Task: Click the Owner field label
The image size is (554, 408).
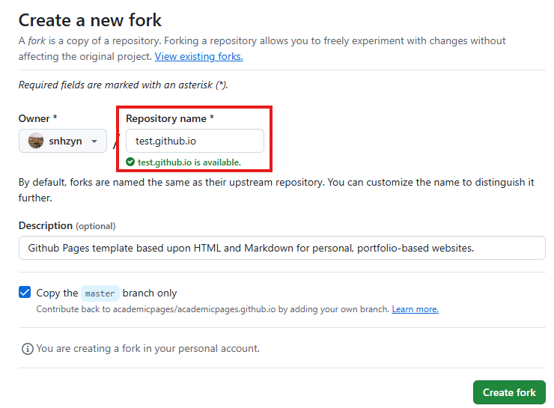Action: [x=37, y=118]
